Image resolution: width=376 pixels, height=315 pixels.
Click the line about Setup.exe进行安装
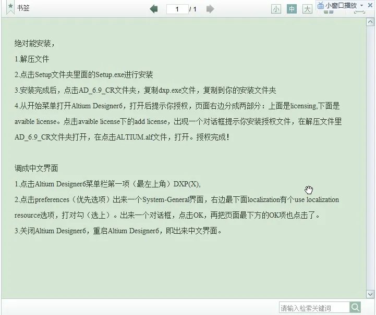click(x=83, y=74)
